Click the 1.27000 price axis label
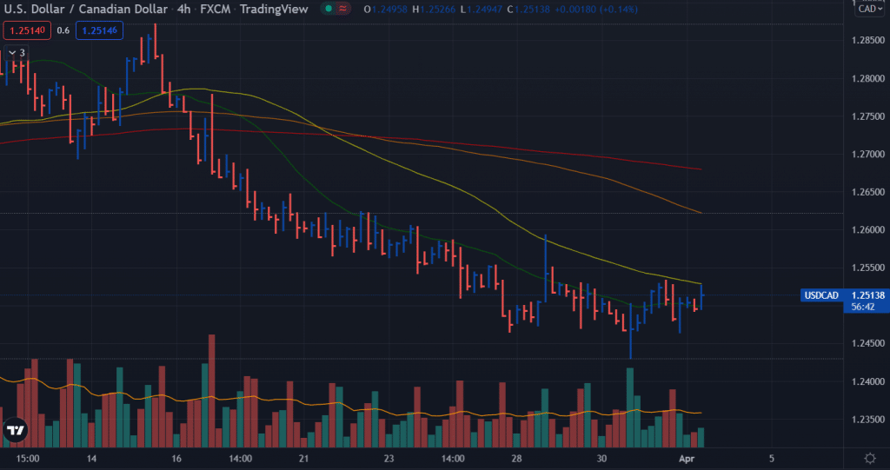This screenshot has width=890, height=470. 868,154
